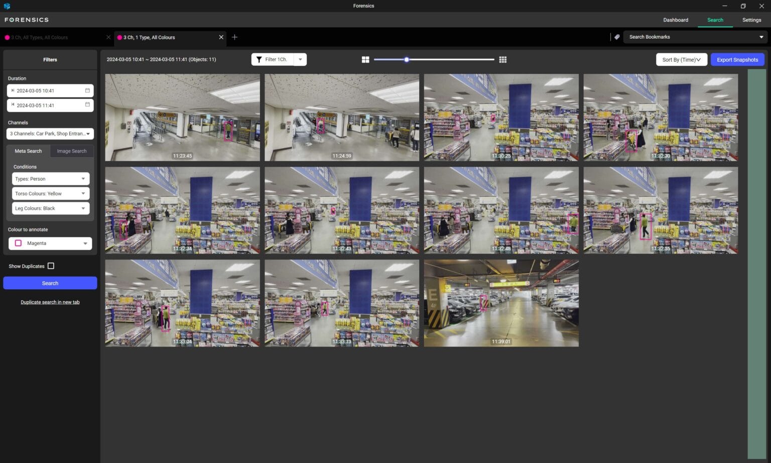771x463 pixels.
Task: Close the '3 Ch, All Types' tab
Action: point(108,37)
